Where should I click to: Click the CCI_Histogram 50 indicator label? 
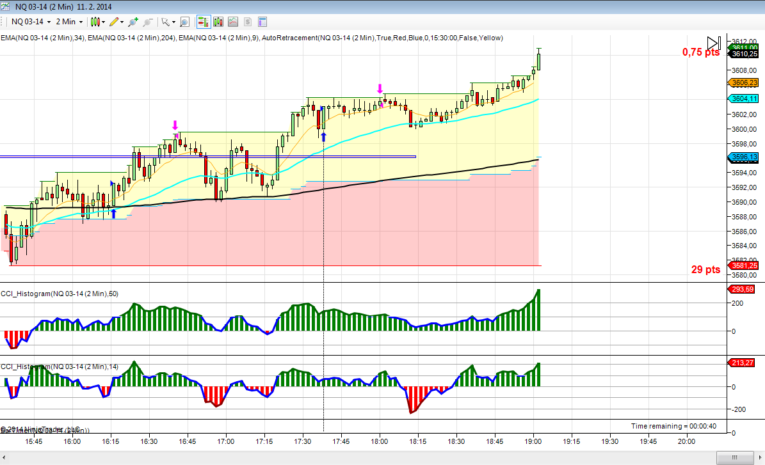click(x=59, y=294)
